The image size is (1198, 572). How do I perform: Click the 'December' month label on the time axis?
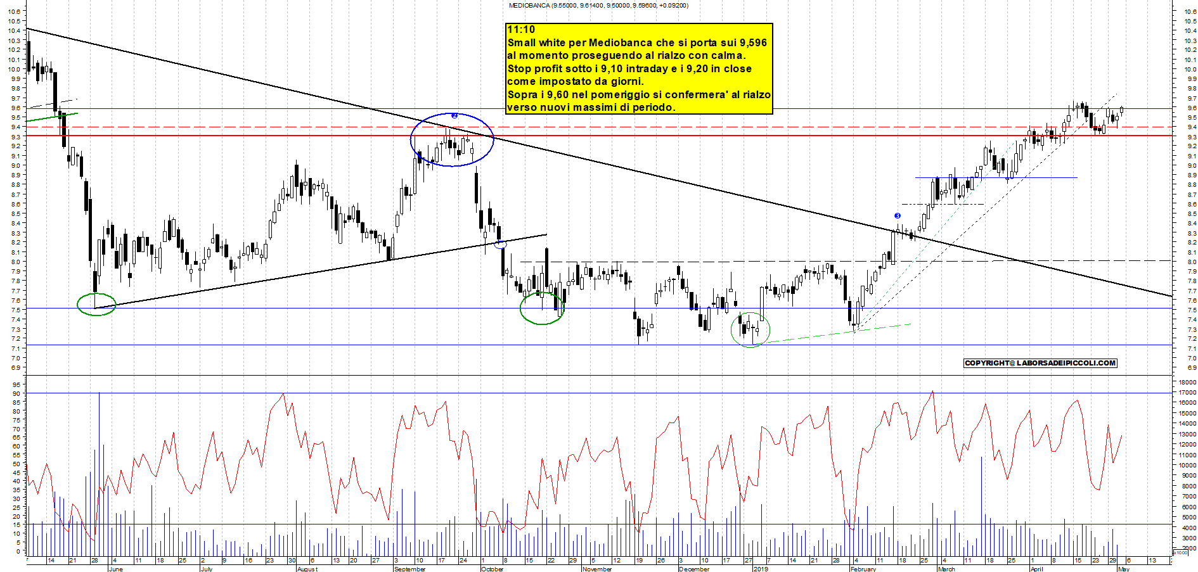click(694, 569)
